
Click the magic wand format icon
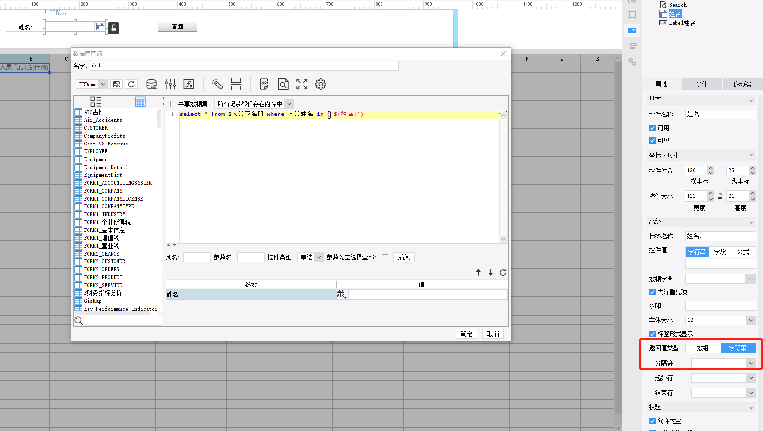(x=217, y=84)
